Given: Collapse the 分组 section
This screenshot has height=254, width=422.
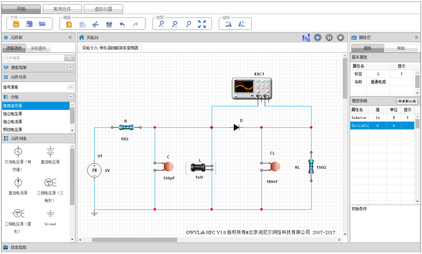Looking at the screenshot, I should (70, 97).
